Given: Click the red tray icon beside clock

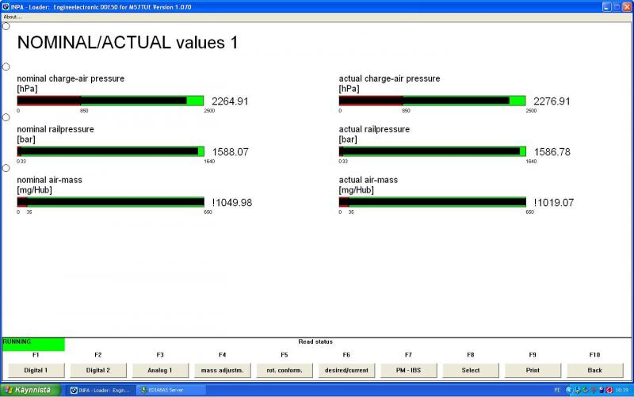Looking at the screenshot, I should click(x=608, y=390).
